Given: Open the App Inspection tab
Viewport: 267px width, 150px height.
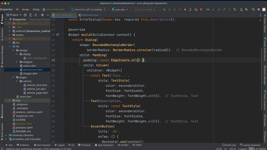Looking at the screenshot, I should click(x=104, y=145).
